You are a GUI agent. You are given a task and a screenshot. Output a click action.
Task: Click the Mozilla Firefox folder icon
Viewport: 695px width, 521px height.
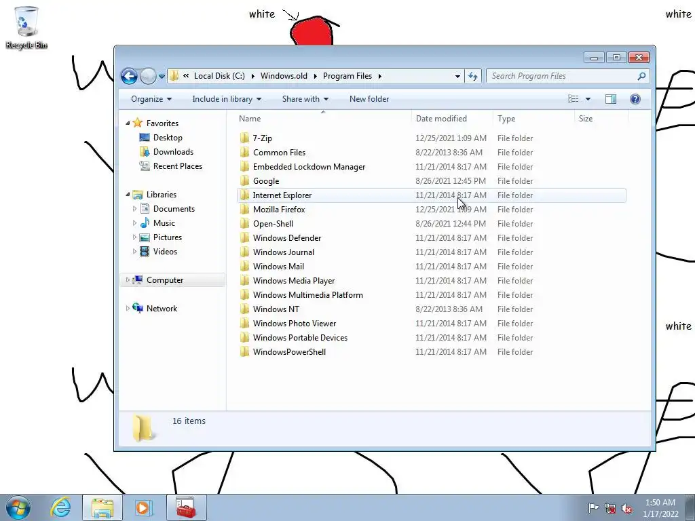[244, 209]
